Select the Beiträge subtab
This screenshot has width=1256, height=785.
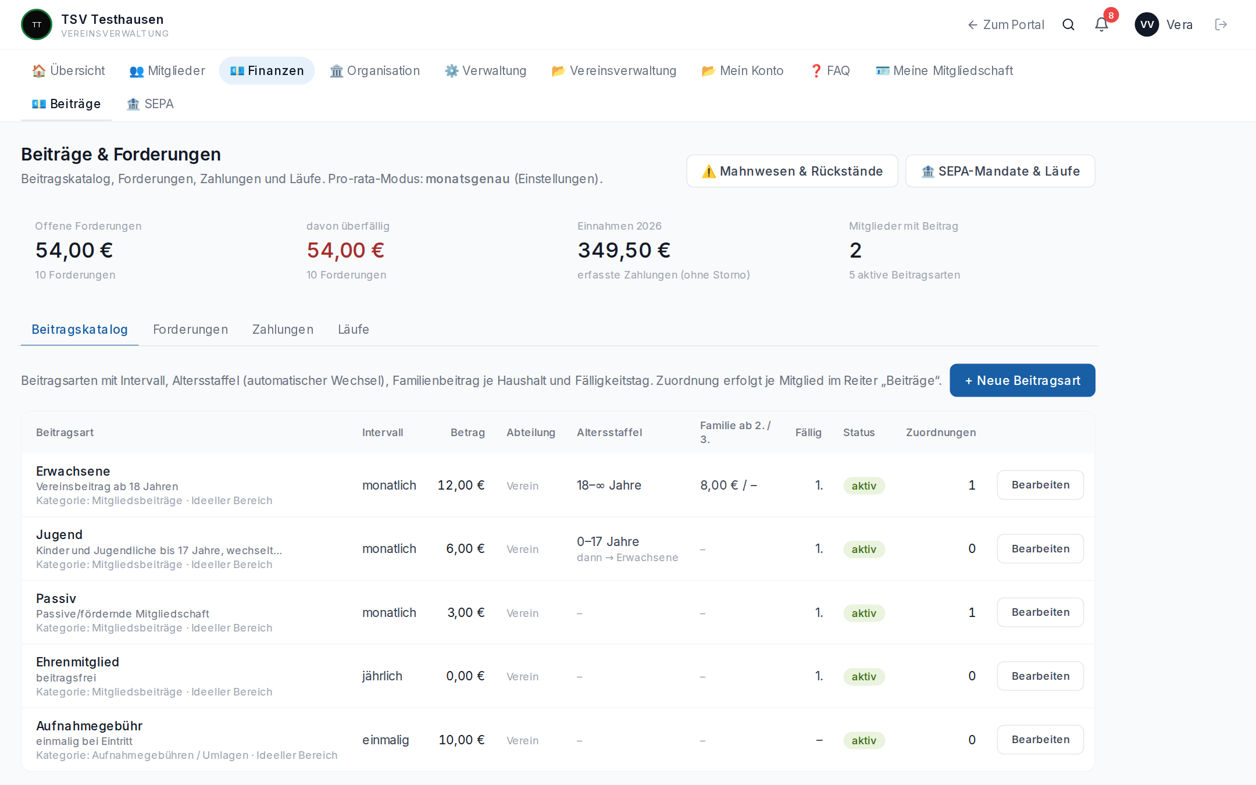66,104
